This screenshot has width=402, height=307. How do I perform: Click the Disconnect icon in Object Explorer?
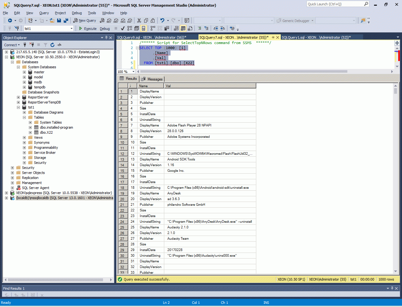tap(32, 45)
